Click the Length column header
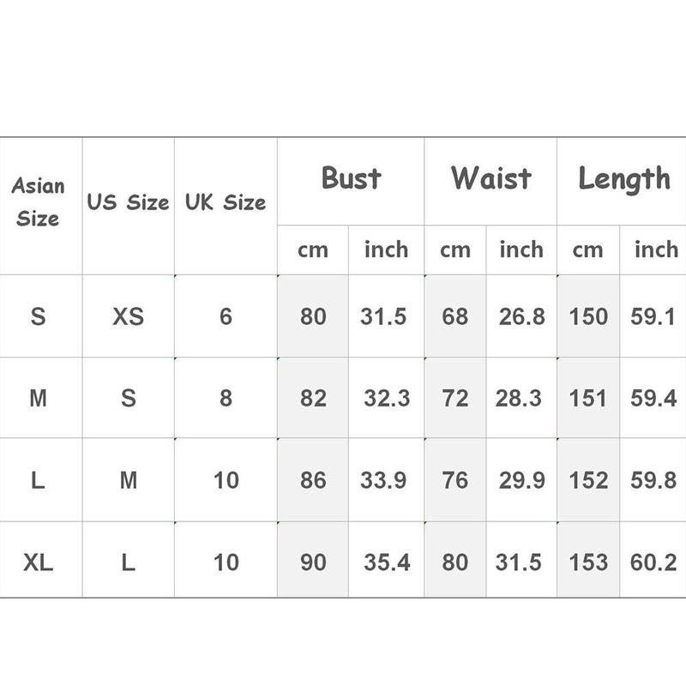 coord(622,182)
